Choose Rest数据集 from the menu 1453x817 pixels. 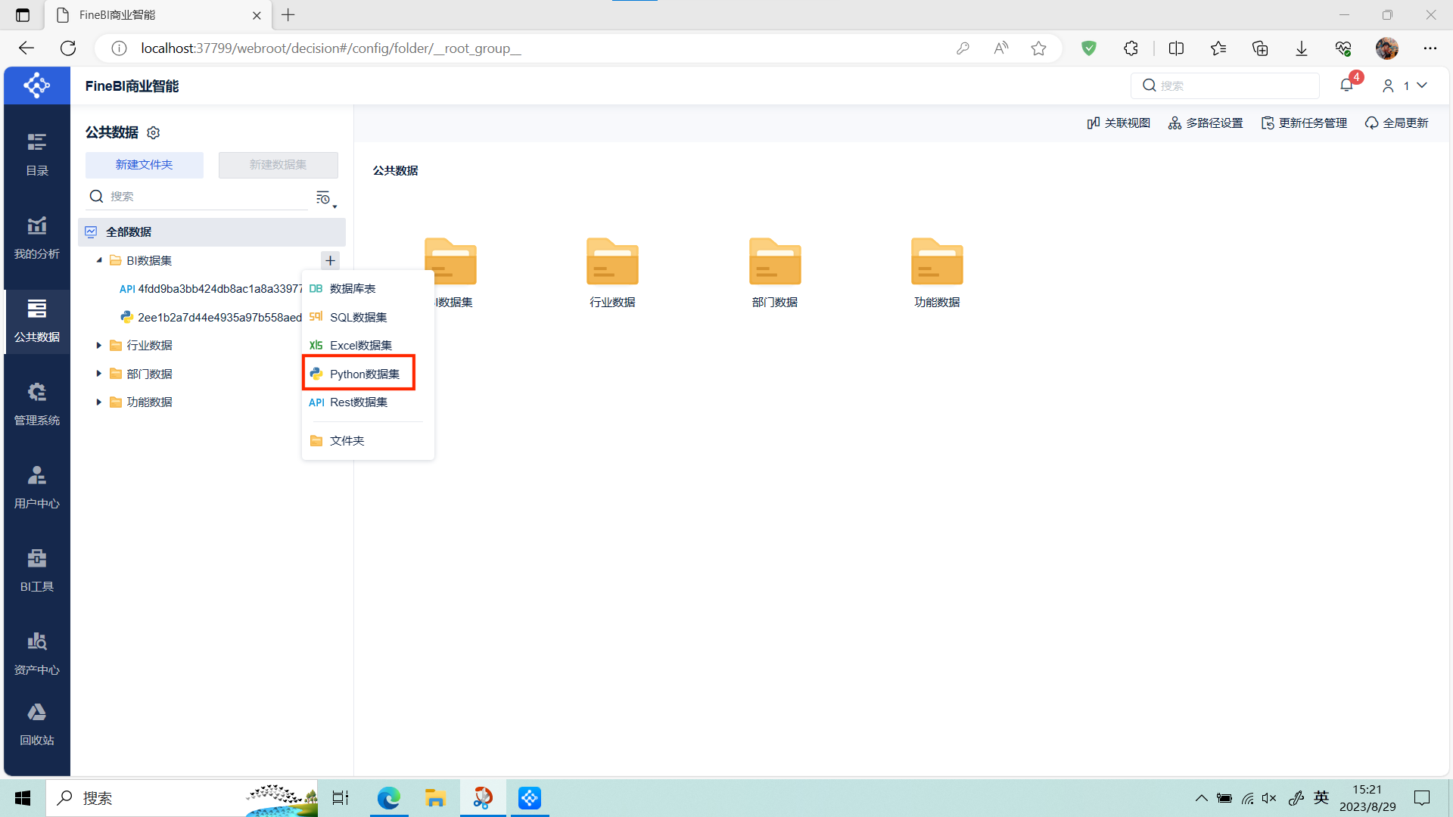(x=368, y=402)
